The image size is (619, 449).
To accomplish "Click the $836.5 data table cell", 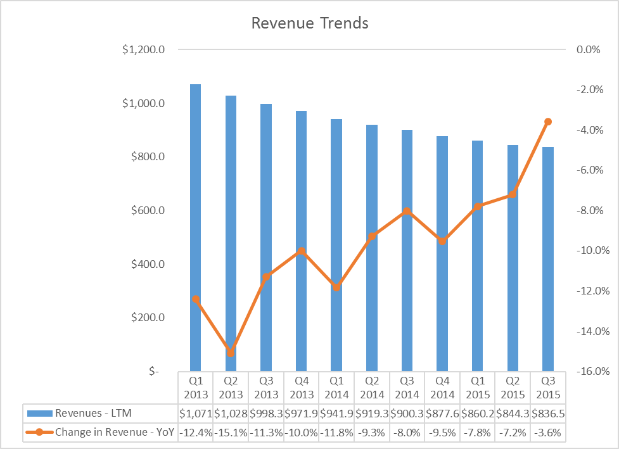I will click(x=548, y=414).
